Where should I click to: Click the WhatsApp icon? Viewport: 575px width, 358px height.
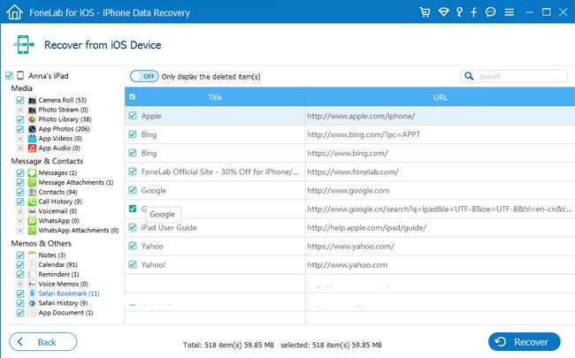(32, 221)
